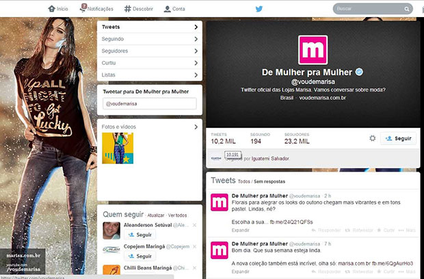Open fb.me/24Q21QFSs link
424x279 pixels.
(x=291, y=222)
